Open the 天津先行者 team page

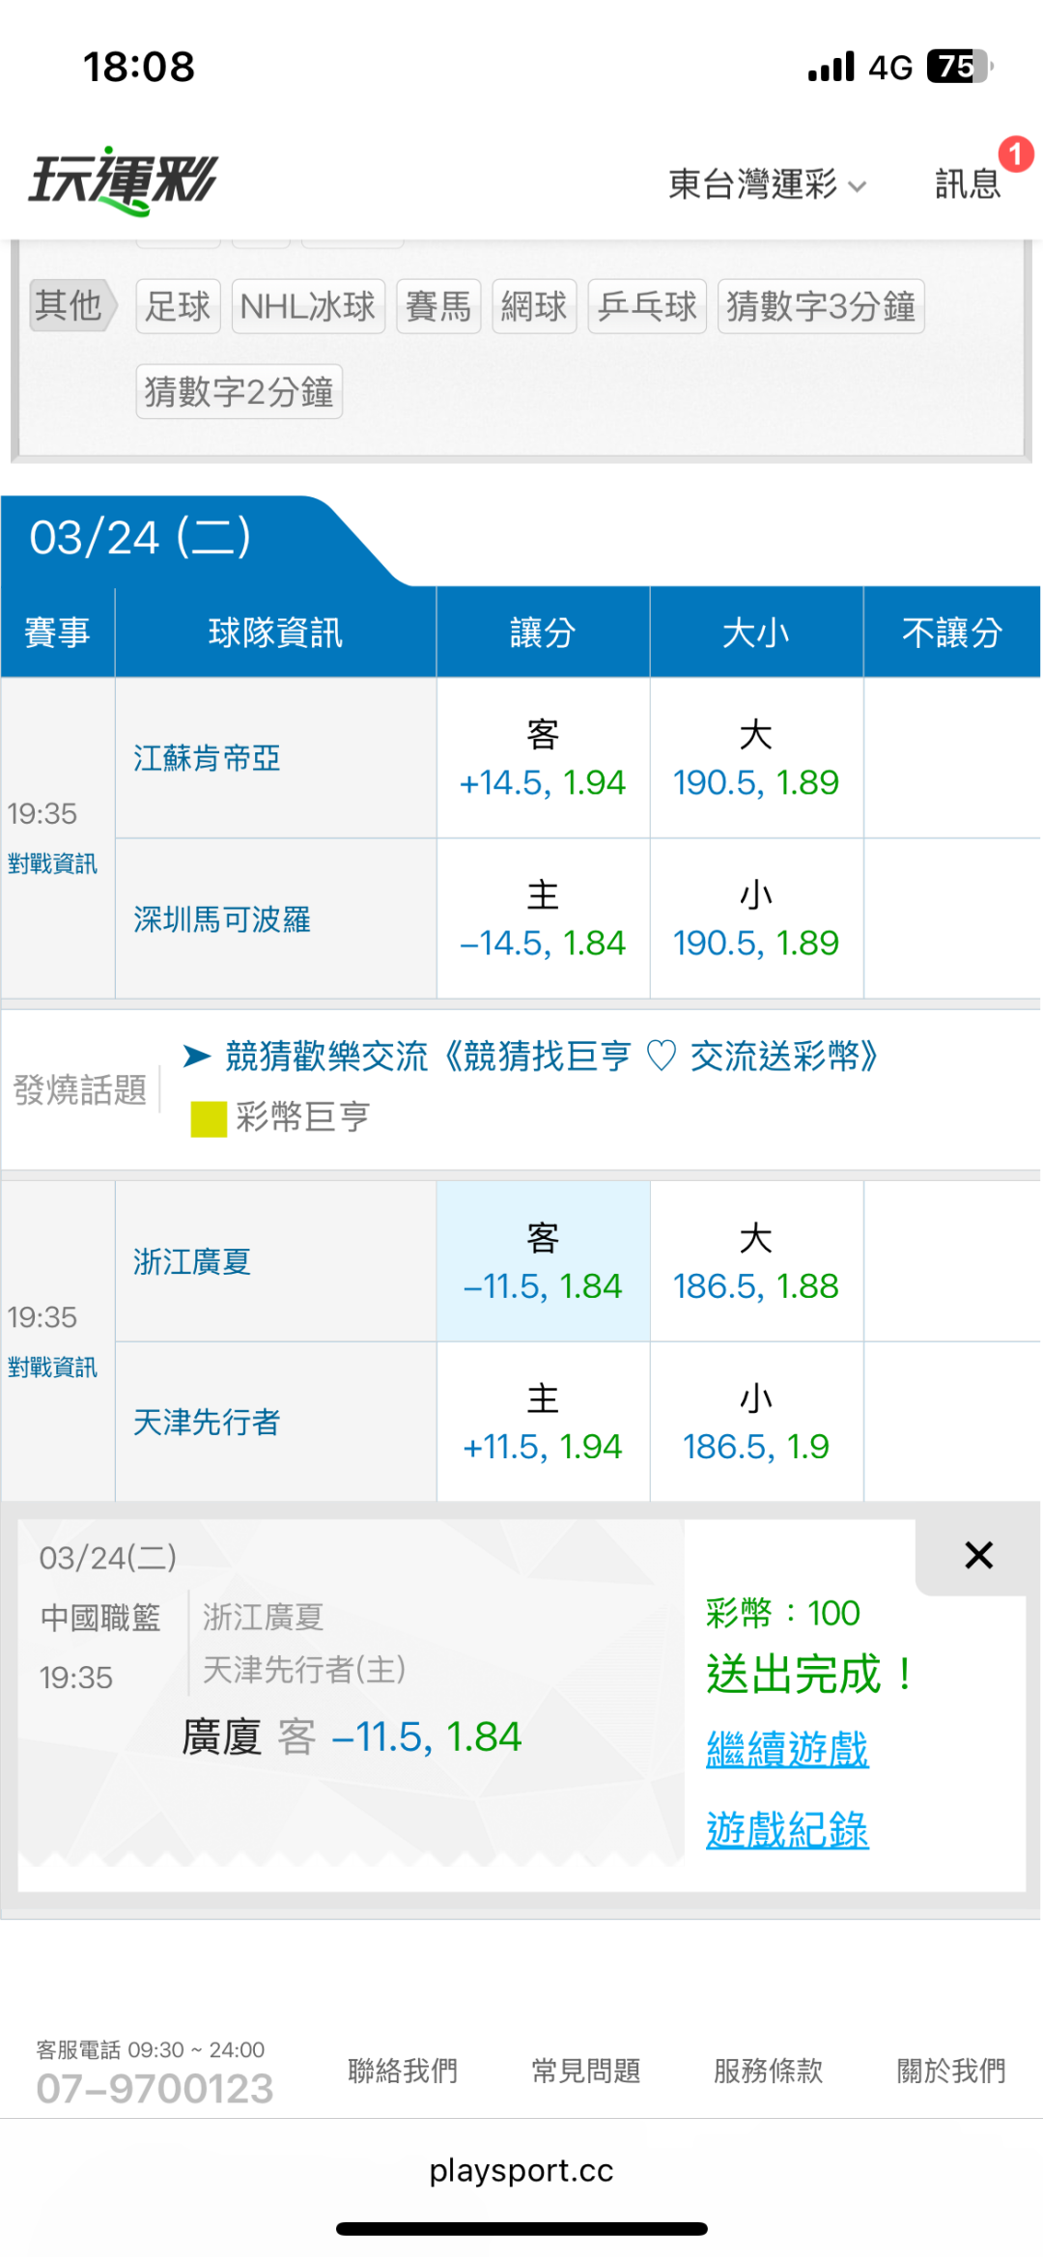pyautogui.click(x=207, y=1422)
